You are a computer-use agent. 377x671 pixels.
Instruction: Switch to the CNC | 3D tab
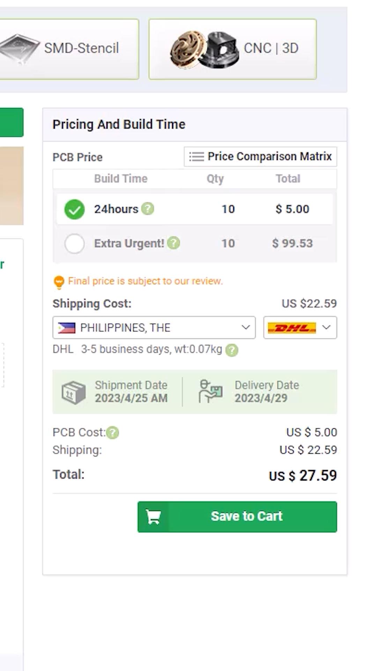click(271, 49)
